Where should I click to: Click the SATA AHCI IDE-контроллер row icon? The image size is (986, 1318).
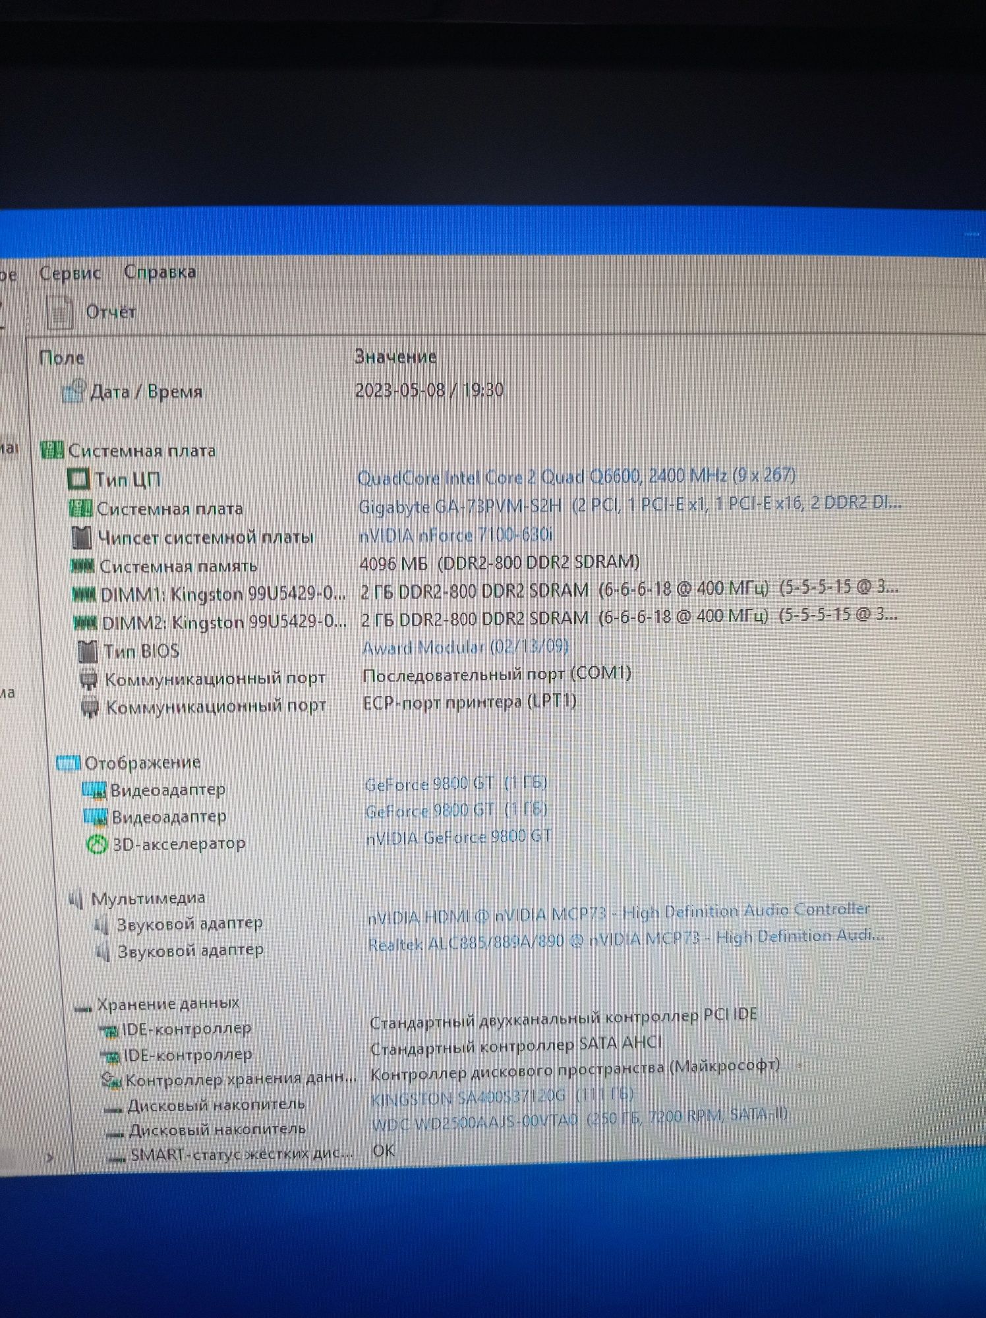tap(110, 1056)
